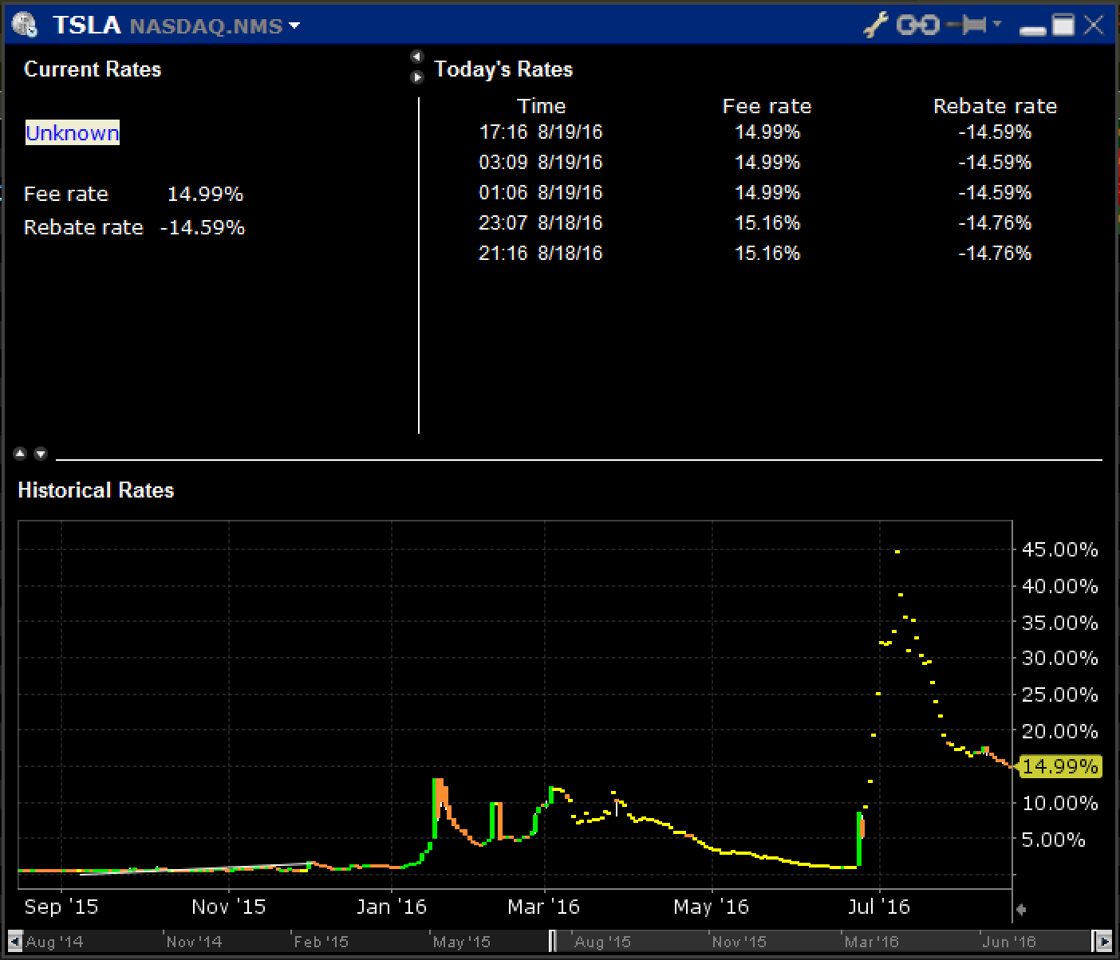Click the Rebate rate column header
Image resolution: width=1120 pixels, height=960 pixels.
pos(995,106)
